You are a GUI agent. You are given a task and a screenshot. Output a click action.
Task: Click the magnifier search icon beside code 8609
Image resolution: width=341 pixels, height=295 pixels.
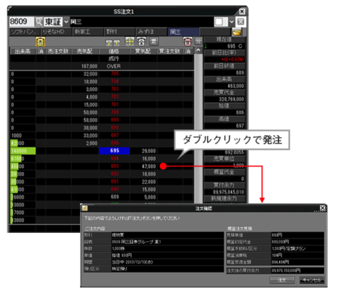[39, 22]
